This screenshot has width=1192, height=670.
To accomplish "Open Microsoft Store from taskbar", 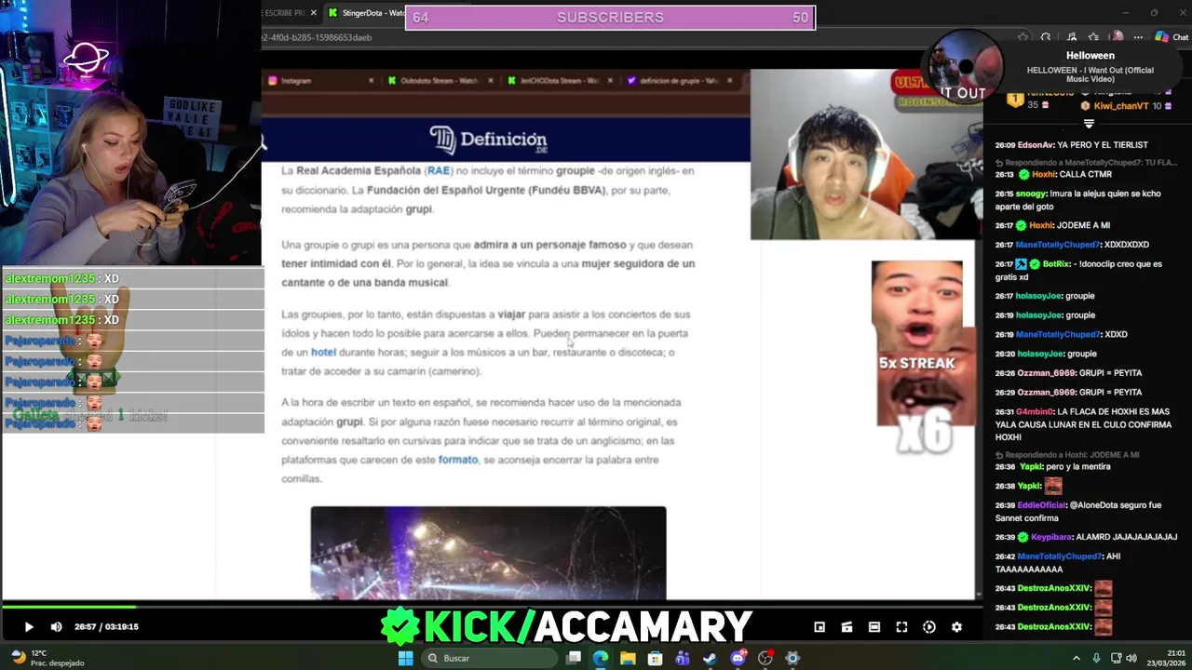I will (x=656, y=658).
